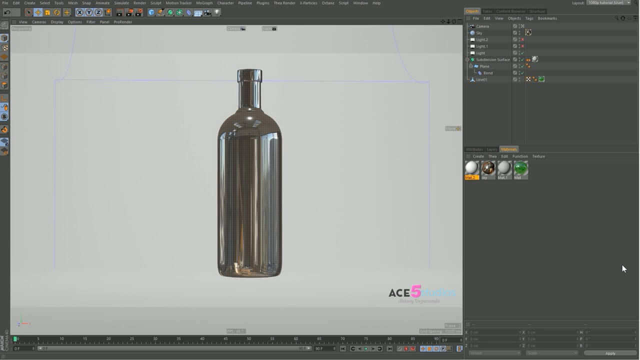Collapse the Subdivision Surface hierarchy
The width and height of the screenshot is (640, 360).
coord(467,59)
